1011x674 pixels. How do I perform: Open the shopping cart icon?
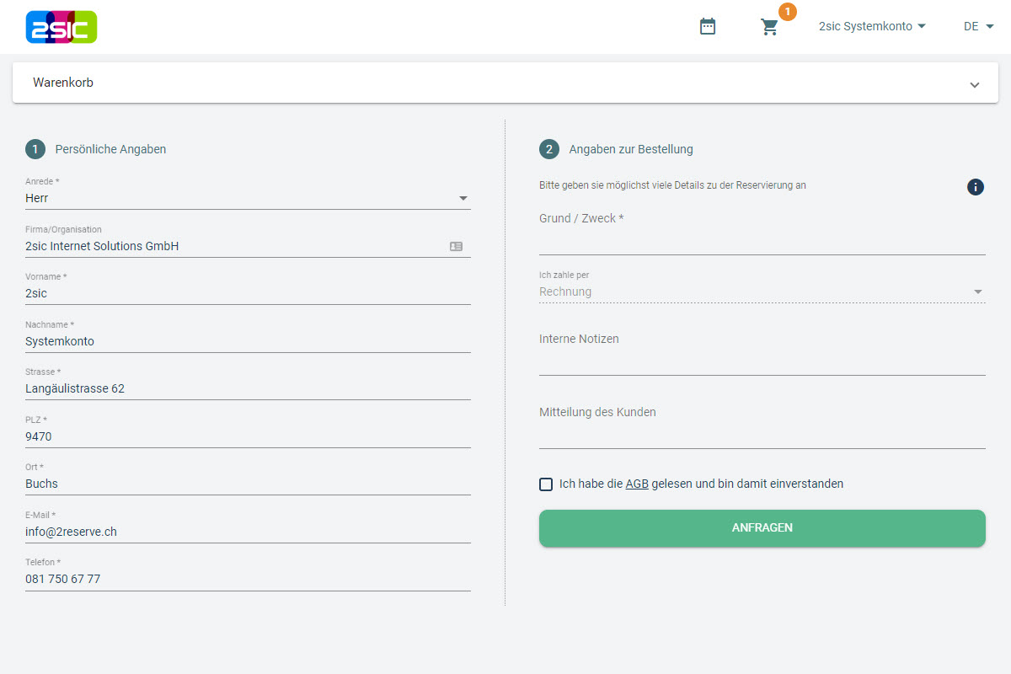[x=769, y=27]
